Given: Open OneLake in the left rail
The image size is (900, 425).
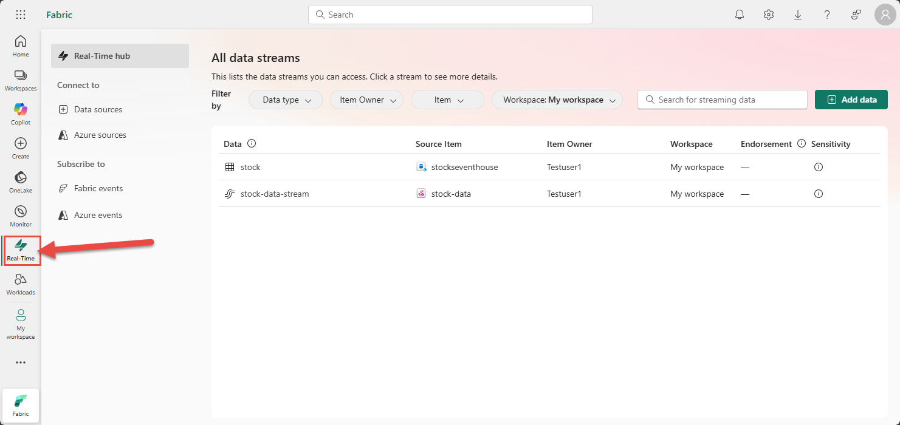Looking at the screenshot, I should (x=21, y=182).
